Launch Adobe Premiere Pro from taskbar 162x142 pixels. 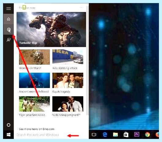[x=137, y=134]
